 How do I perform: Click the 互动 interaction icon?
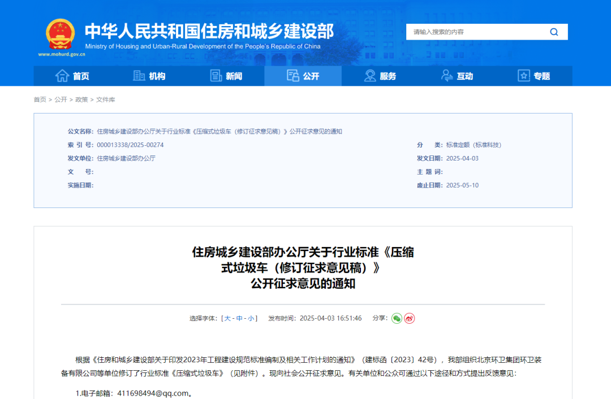coord(447,76)
